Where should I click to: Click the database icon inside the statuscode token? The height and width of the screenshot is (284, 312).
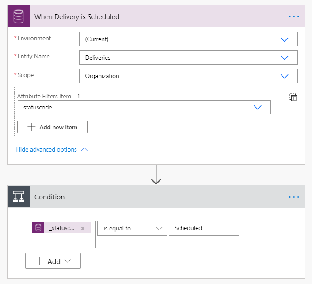click(x=38, y=228)
